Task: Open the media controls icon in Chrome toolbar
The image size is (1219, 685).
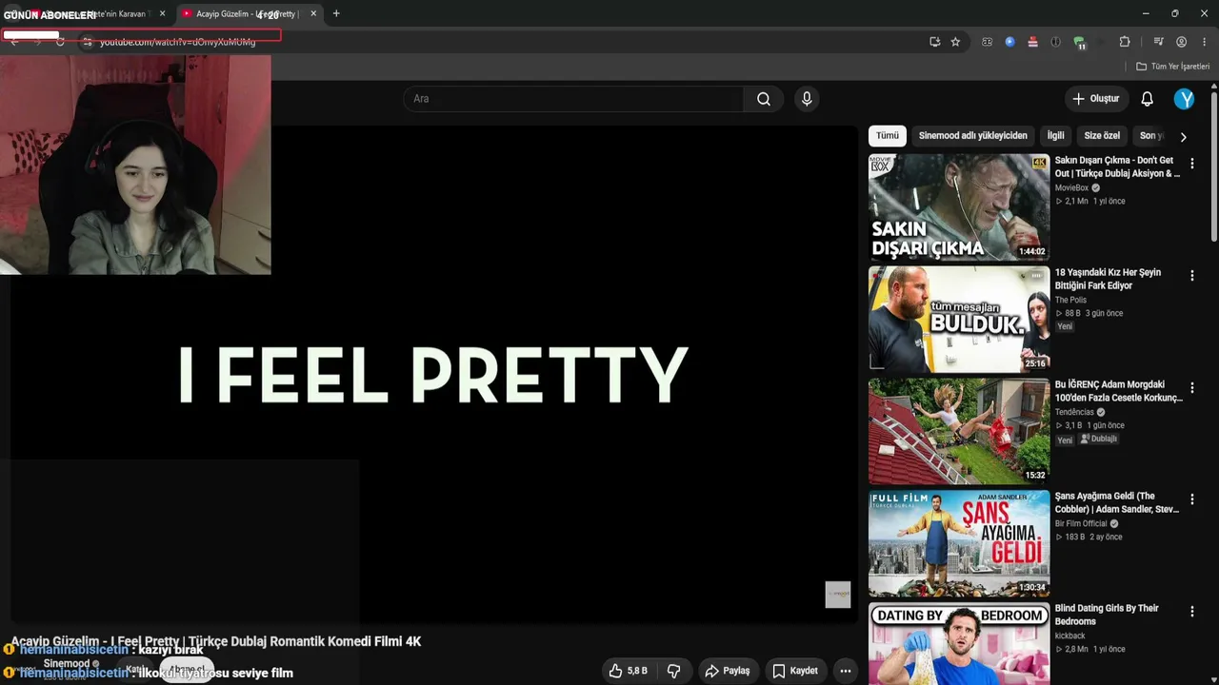Action: click(x=1158, y=42)
